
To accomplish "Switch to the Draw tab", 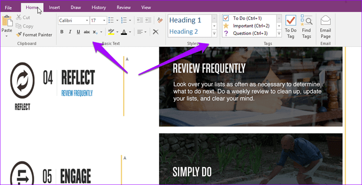I will [x=76, y=8].
